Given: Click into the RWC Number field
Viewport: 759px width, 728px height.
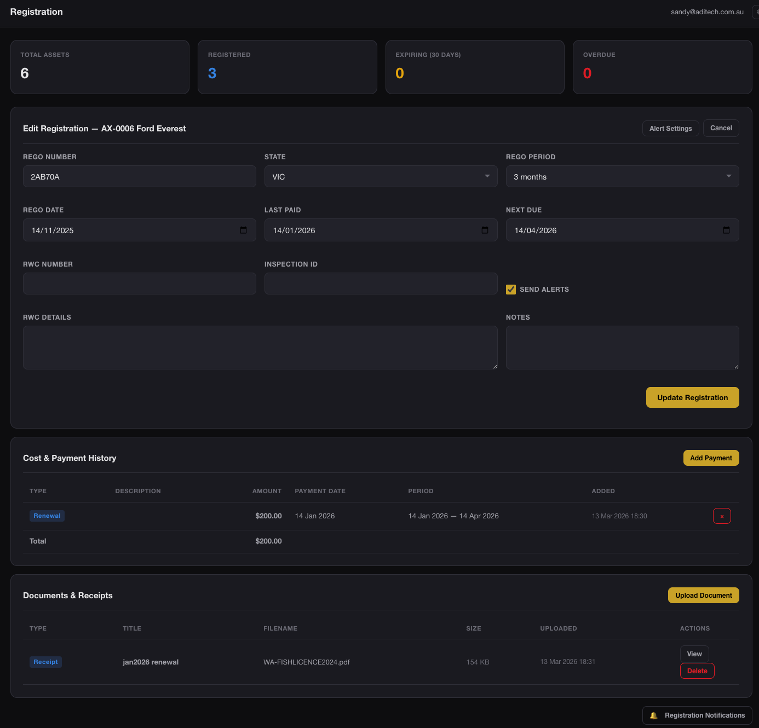Looking at the screenshot, I should coord(140,284).
